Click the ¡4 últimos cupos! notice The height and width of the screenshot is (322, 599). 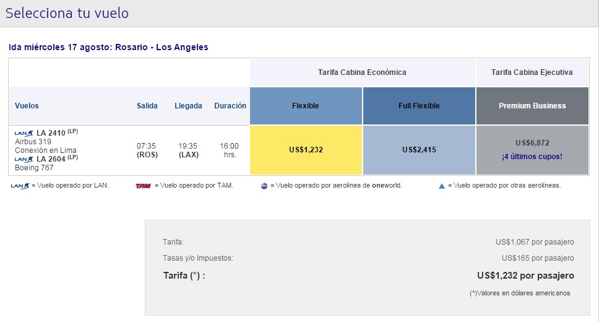532,157
